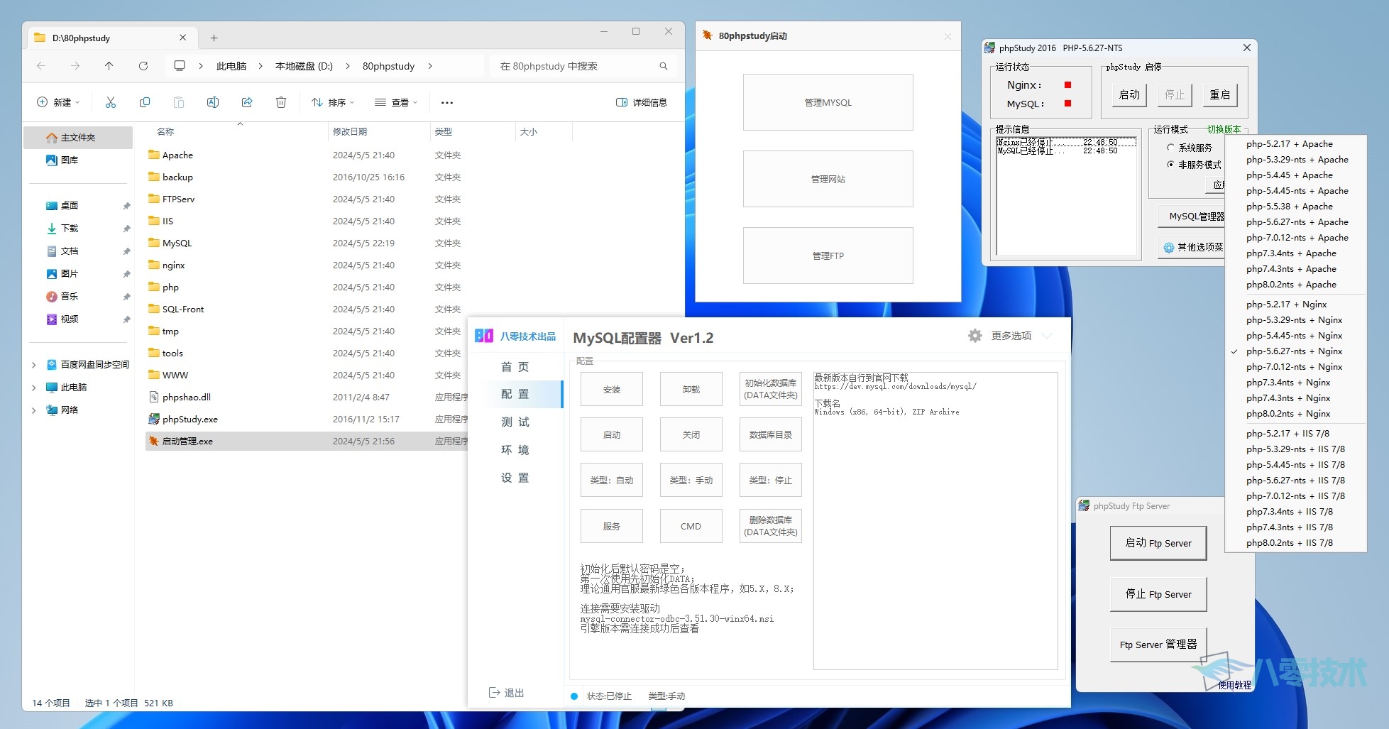This screenshot has width=1389, height=729.
Task: Click the Share icon in Explorer toolbar
Action: pyautogui.click(x=247, y=102)
